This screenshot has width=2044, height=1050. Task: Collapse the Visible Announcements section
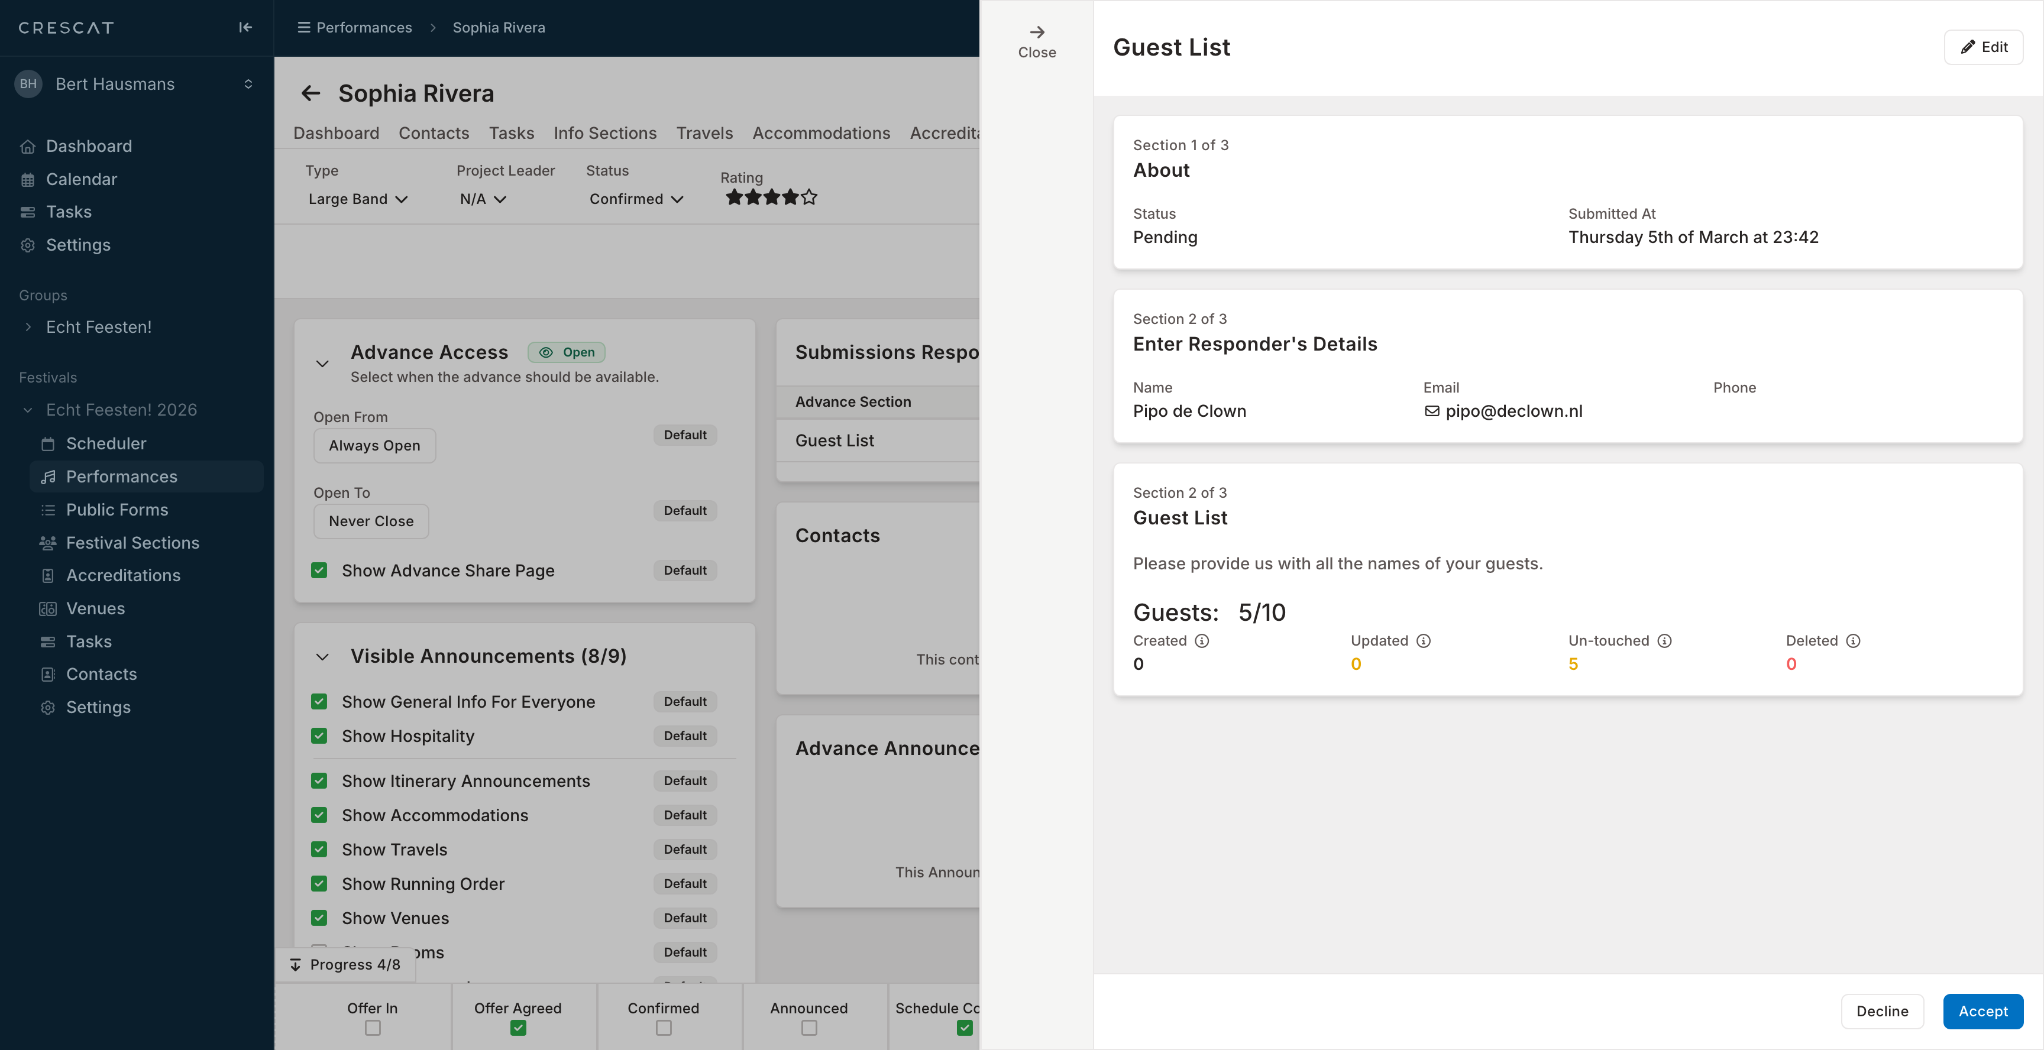coord(322,657)
